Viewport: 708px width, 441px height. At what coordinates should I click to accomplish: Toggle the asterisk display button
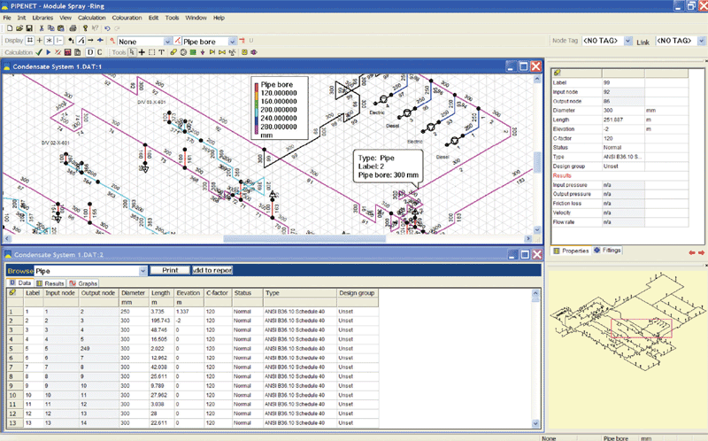tap(50, 41)
